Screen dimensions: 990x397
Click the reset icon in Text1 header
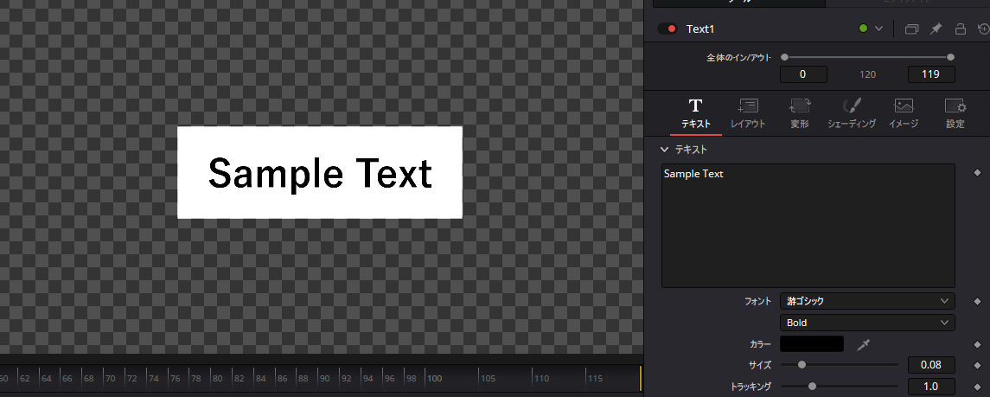pos(983,29)
